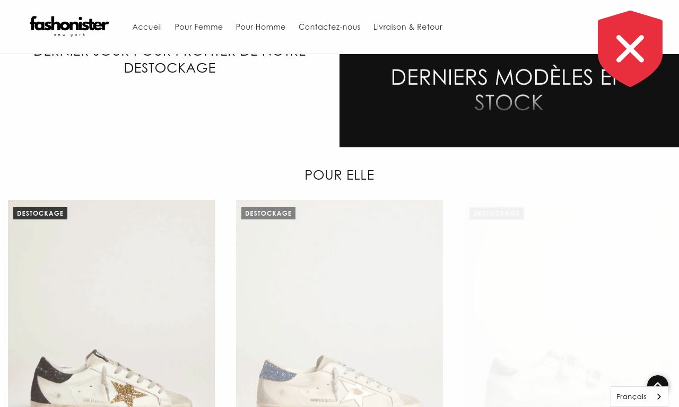Click the red shield X icon
The width and height of the screenshot is (679, 407).
click(630, 49)
